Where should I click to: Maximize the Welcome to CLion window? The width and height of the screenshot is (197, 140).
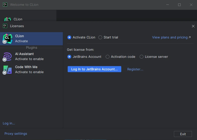tap(179, 5)
